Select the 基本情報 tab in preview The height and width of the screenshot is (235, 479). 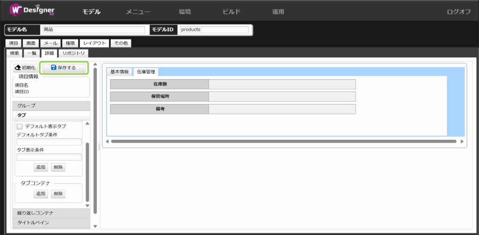pyautogui.click(x=119, y=72)
